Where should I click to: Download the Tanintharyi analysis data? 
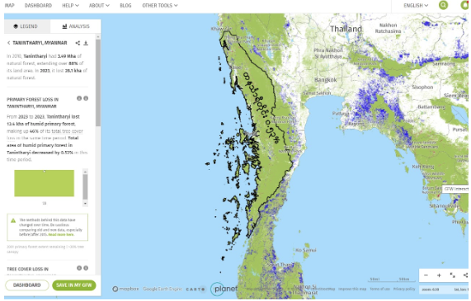(x=86, y=43)
